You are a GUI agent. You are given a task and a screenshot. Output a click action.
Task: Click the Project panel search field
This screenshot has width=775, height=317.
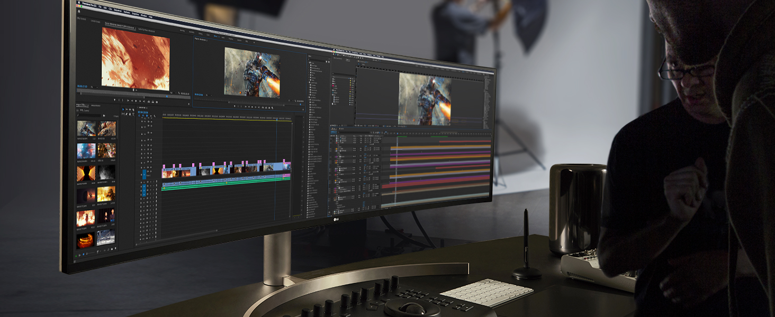(89, 115)
